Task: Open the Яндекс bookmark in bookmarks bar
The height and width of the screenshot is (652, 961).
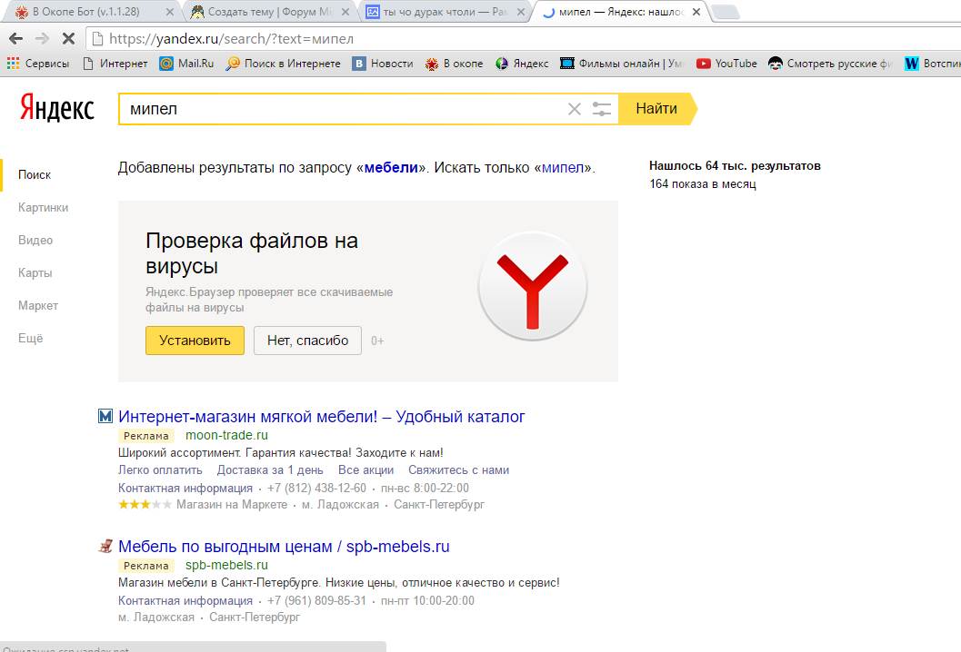Action: point(522,63)
